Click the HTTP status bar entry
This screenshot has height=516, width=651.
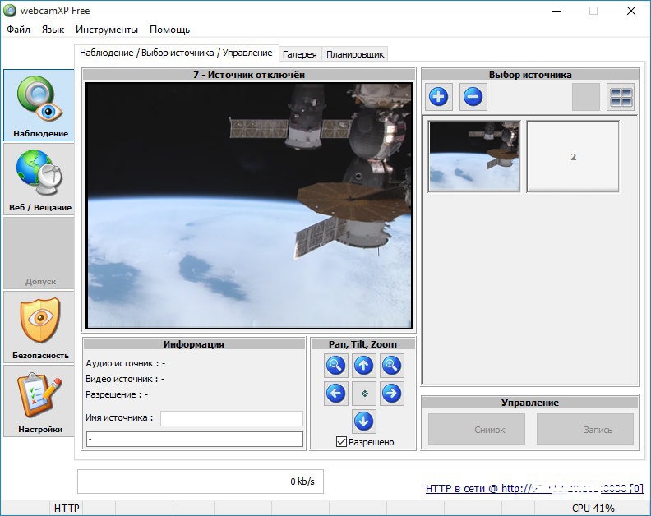click(x=67, y=508)
